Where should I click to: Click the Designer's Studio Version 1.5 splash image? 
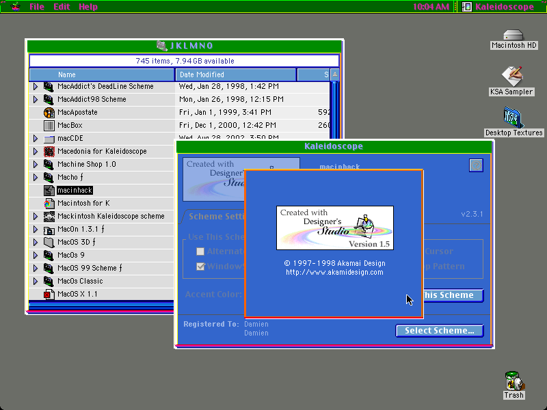coord(335,228)
